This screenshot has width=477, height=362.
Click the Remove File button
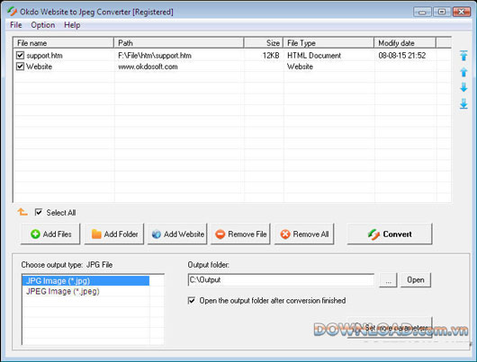pos(240,234)
